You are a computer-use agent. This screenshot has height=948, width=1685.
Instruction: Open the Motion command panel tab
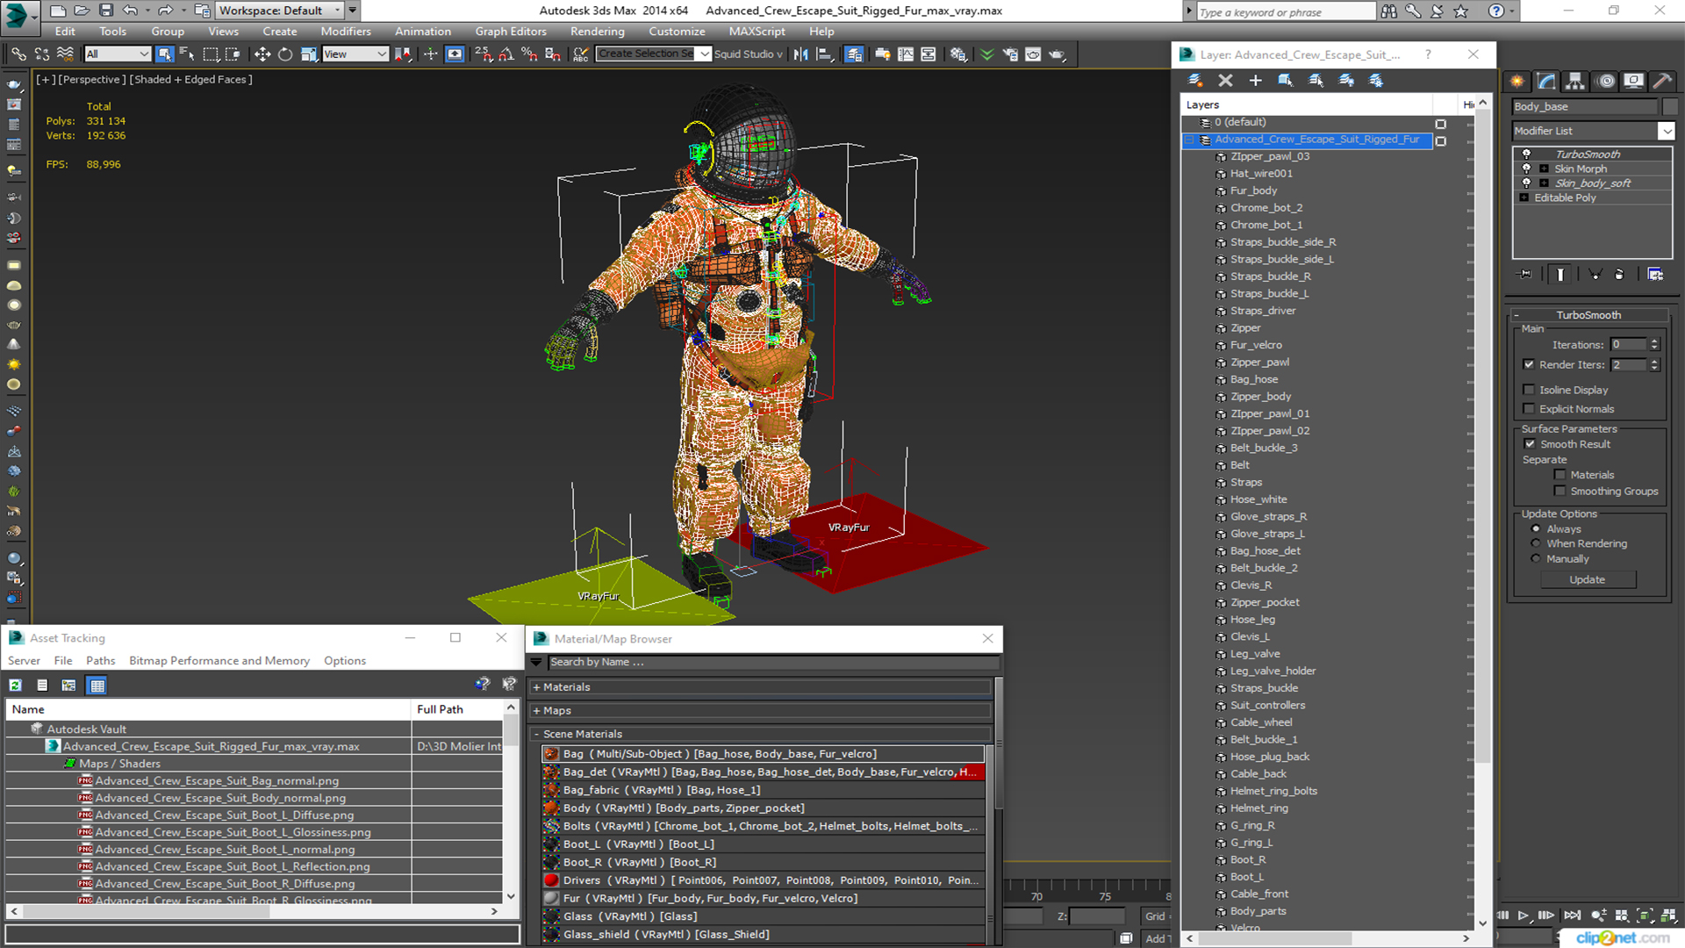(1606, 81)
